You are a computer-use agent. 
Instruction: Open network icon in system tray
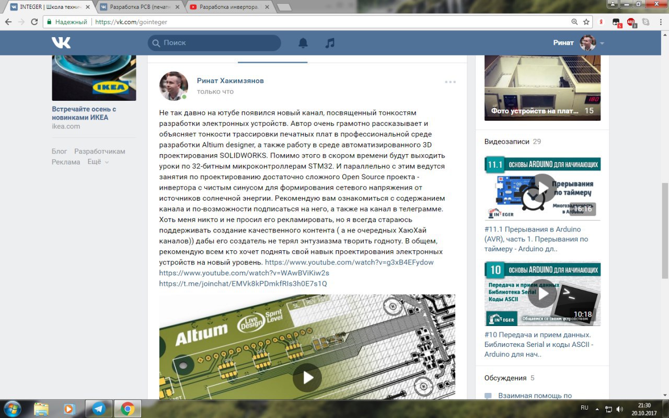coord(609,409)
